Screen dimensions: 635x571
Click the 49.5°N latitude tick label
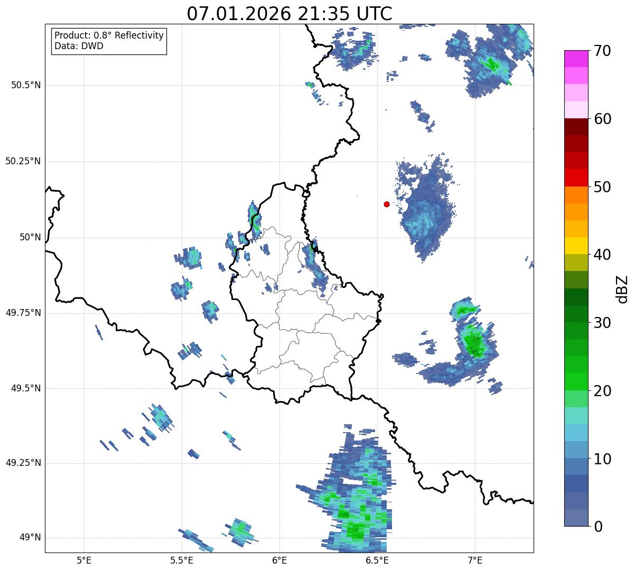tap(26, 388)
